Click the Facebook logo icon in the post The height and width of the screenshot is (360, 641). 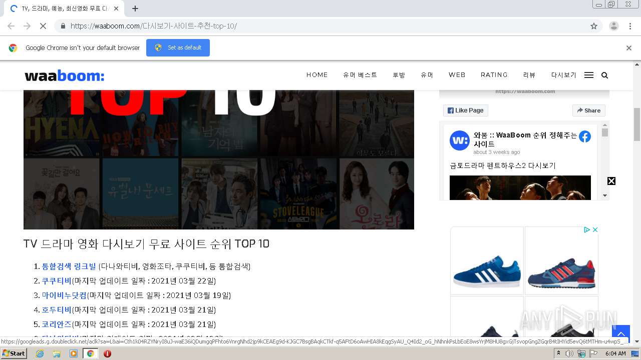[585, 136]
